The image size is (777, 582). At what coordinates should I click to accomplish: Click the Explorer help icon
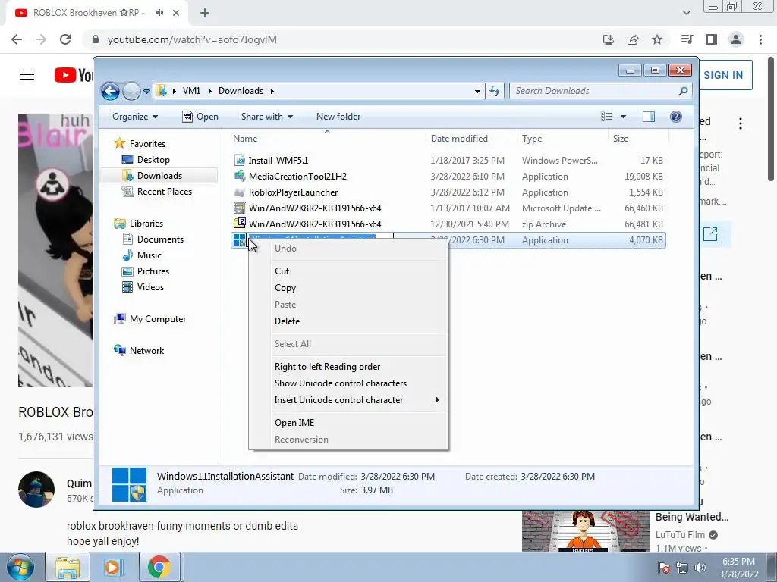(676, 117)
